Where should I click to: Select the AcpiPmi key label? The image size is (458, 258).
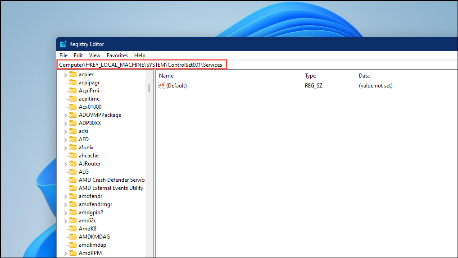click(x=89, y=91)
